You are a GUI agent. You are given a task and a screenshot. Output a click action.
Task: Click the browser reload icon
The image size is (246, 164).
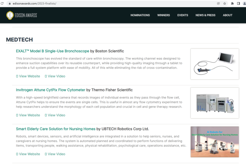coord(2,3)
